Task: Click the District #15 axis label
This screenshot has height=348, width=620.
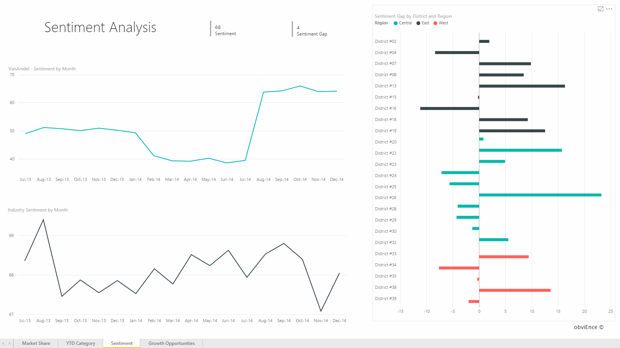Action: 386,97
